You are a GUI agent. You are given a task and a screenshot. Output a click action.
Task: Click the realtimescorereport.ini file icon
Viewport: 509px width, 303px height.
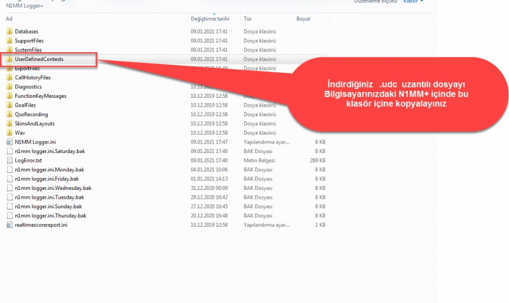point(9,225)
